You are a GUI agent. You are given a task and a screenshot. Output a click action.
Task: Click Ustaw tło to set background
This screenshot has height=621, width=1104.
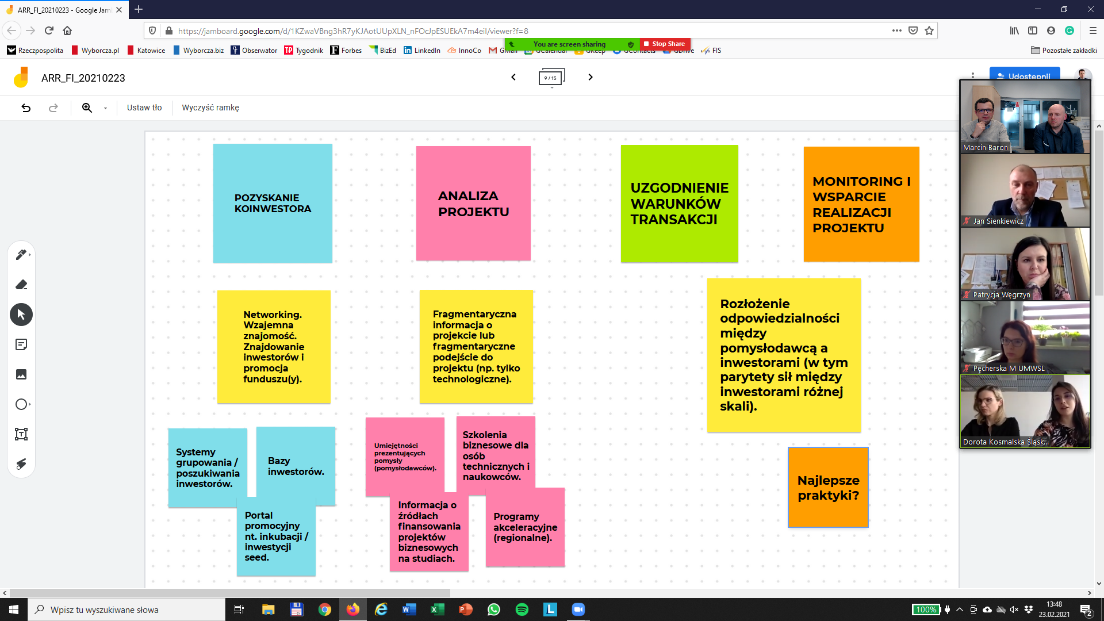pos(144,108)
